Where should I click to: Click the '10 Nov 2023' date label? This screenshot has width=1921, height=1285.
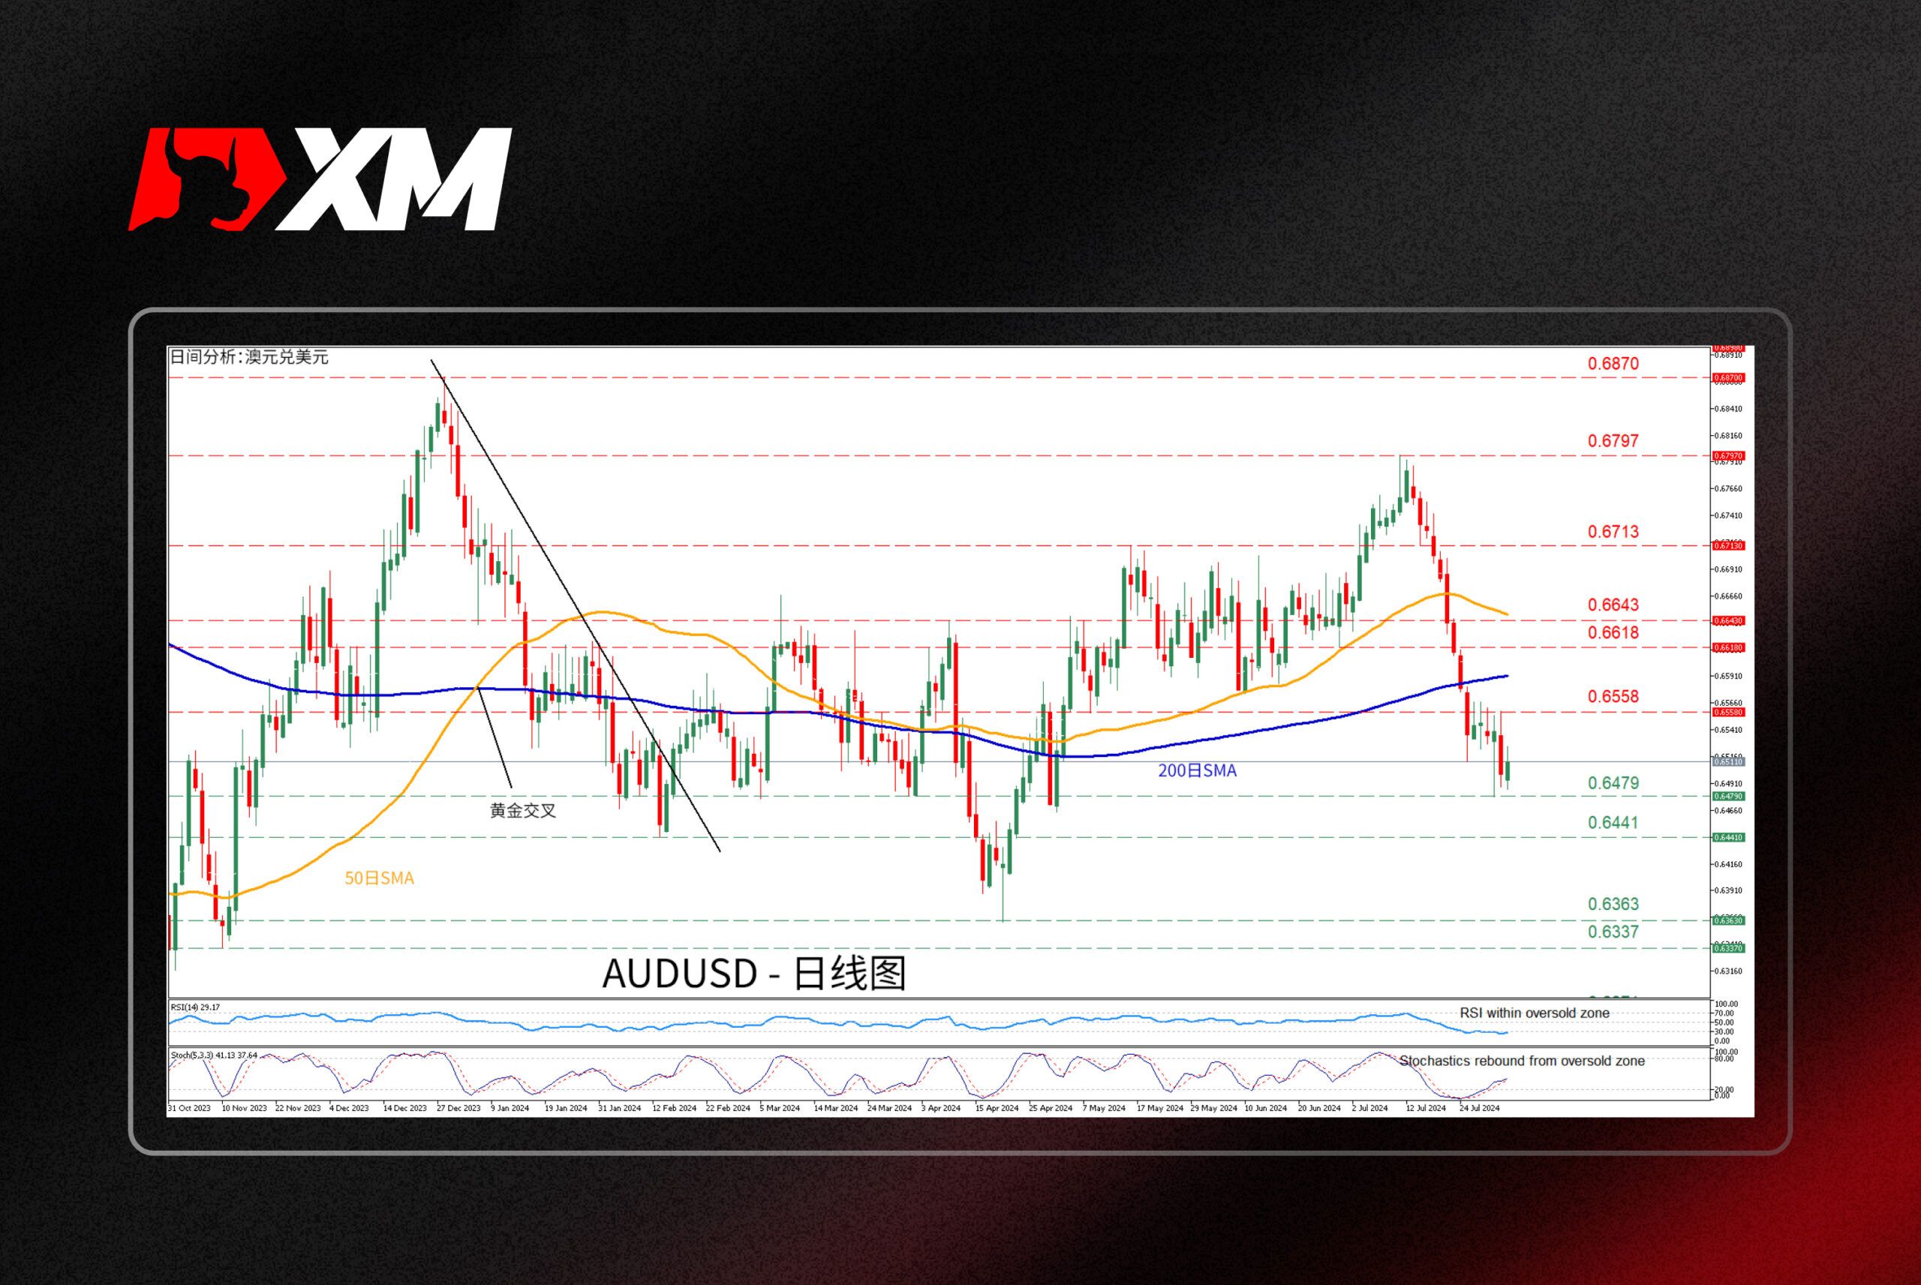244,1108
